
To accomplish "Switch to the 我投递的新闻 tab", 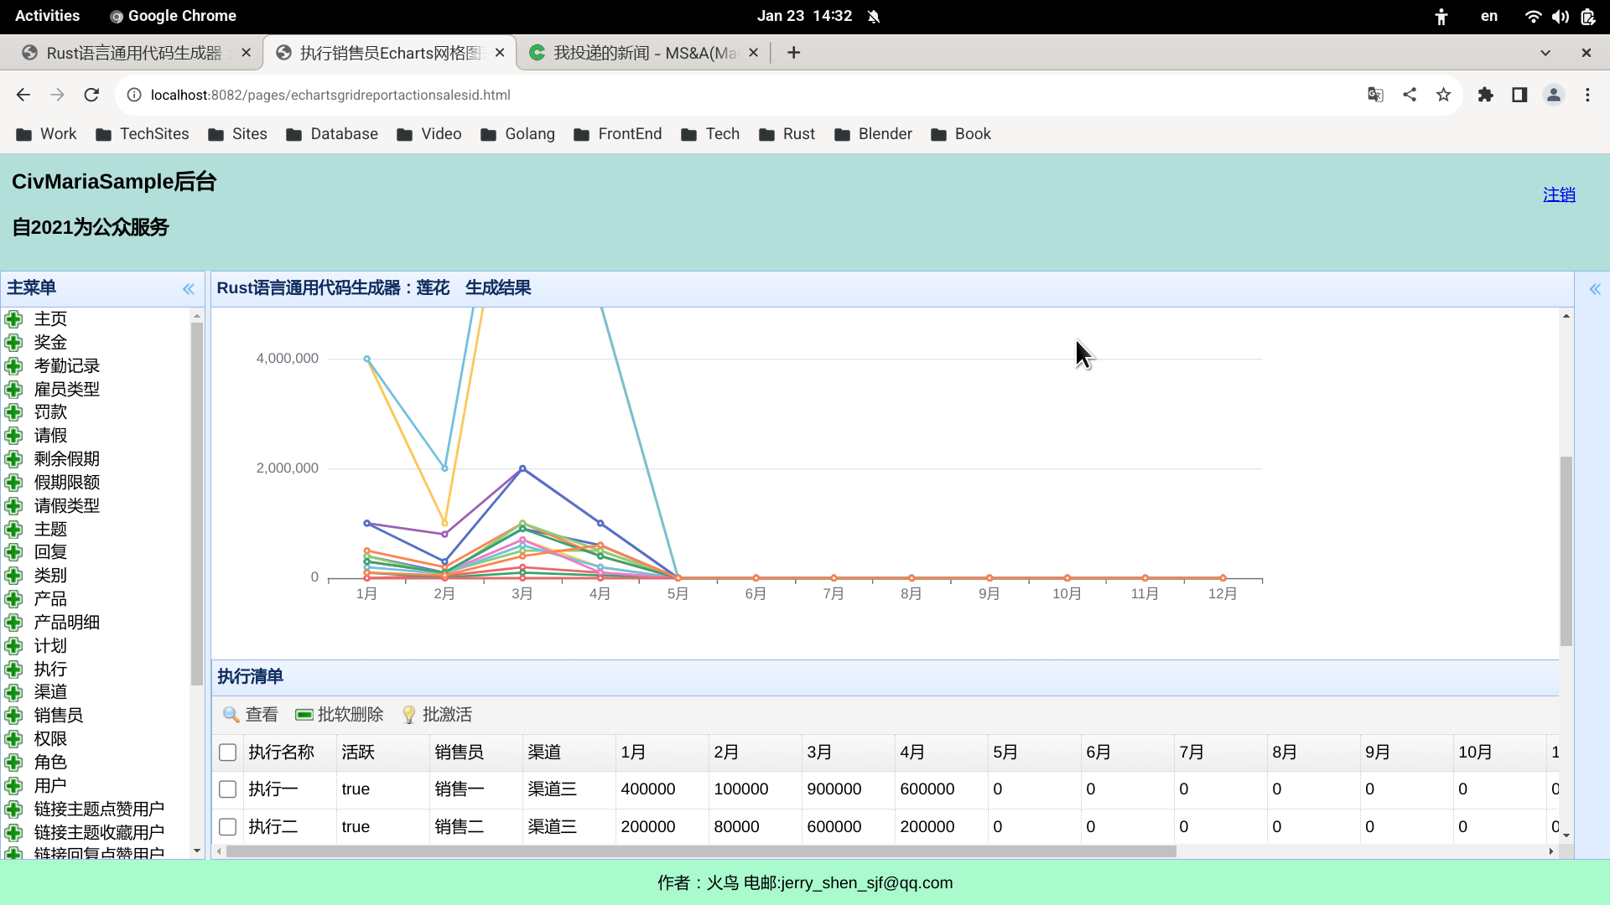I will [x=644, y=53].
